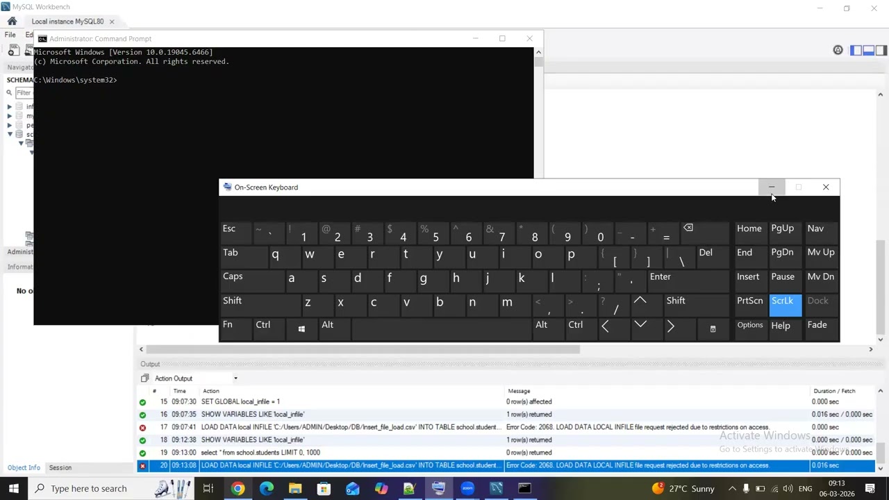Click the output panel copy icon

[x=144, y=378]
